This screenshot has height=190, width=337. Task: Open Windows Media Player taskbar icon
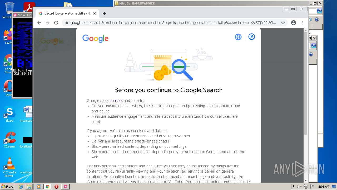coord(38,187)
